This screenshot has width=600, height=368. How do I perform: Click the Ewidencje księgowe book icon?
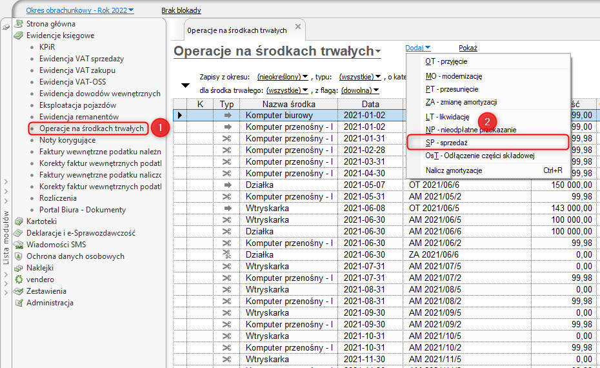(x=19, y=36)
